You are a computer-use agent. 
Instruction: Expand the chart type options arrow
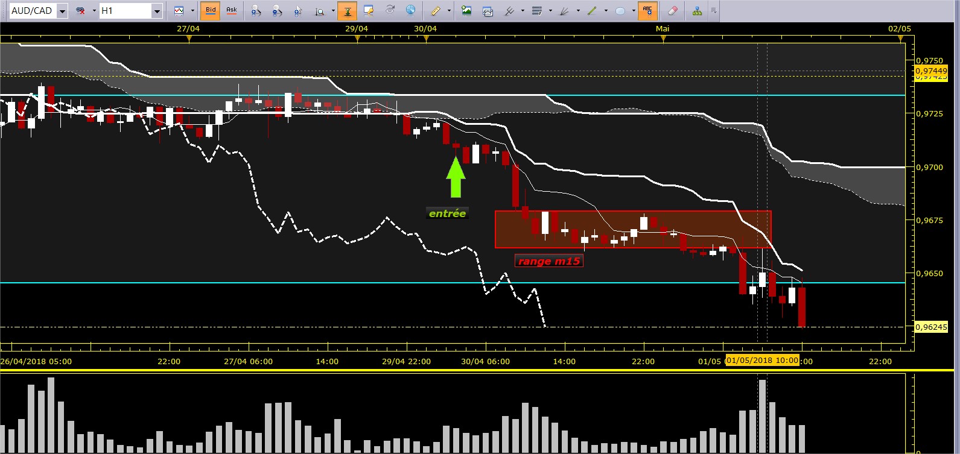(x=192, y=11)
